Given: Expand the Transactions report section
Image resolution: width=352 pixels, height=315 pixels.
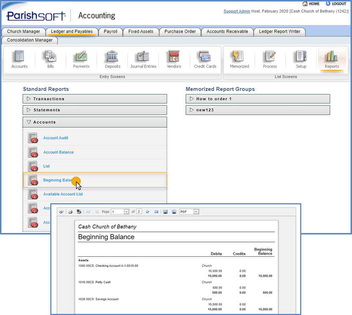Looking at the screenshot, I should click(x=95, y=99).
